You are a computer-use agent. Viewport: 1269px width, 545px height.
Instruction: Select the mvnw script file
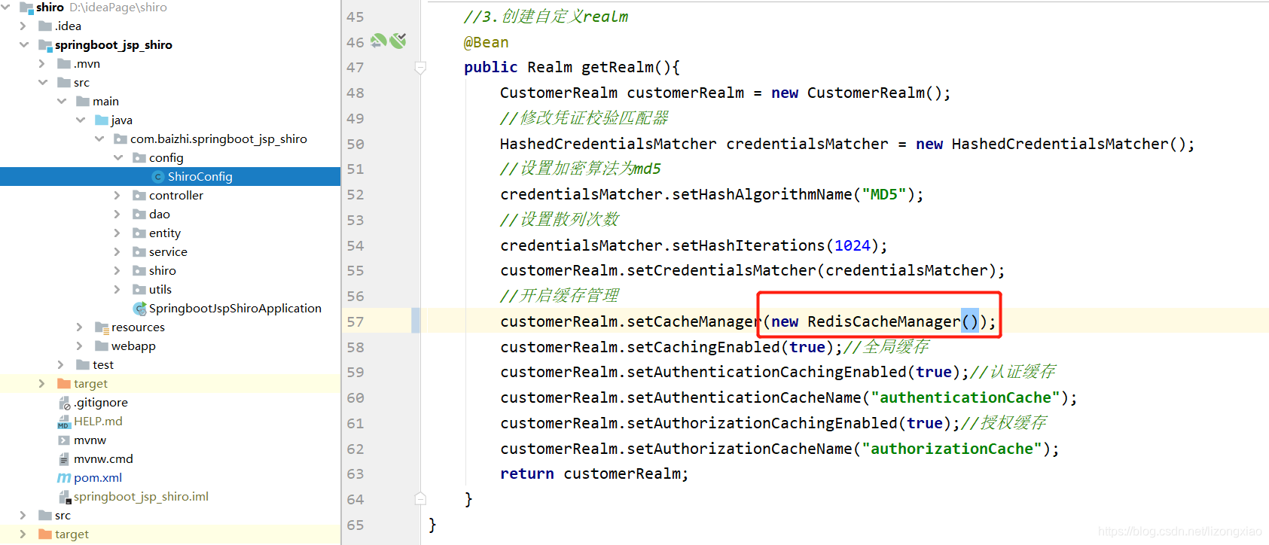click(x=90, y=440)
